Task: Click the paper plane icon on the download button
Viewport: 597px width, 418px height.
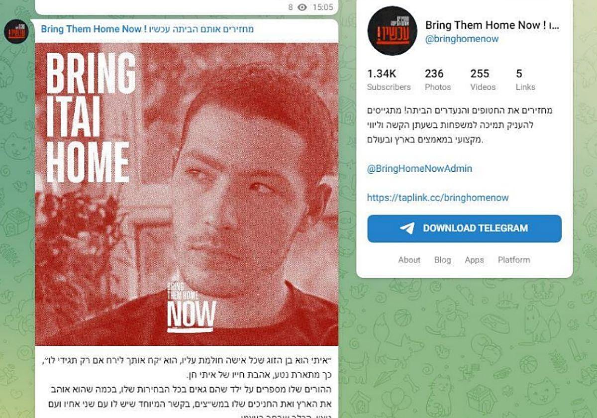Action: pyautogui.click(x=407, y=228)
